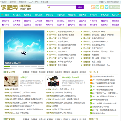Open 作文大全 in main navigation
This screenshot has width=121, height=121.
pos(105,15)
